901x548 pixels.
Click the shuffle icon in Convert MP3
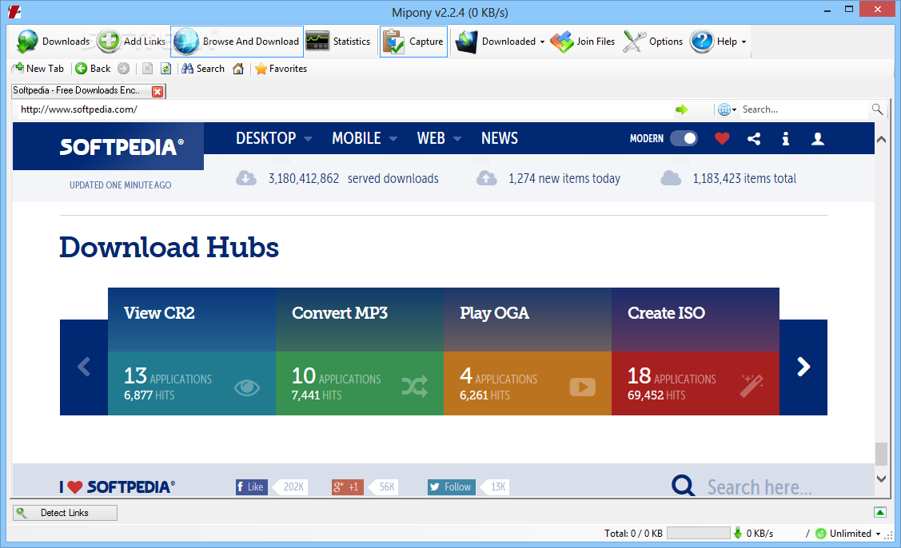coord(415,387)
